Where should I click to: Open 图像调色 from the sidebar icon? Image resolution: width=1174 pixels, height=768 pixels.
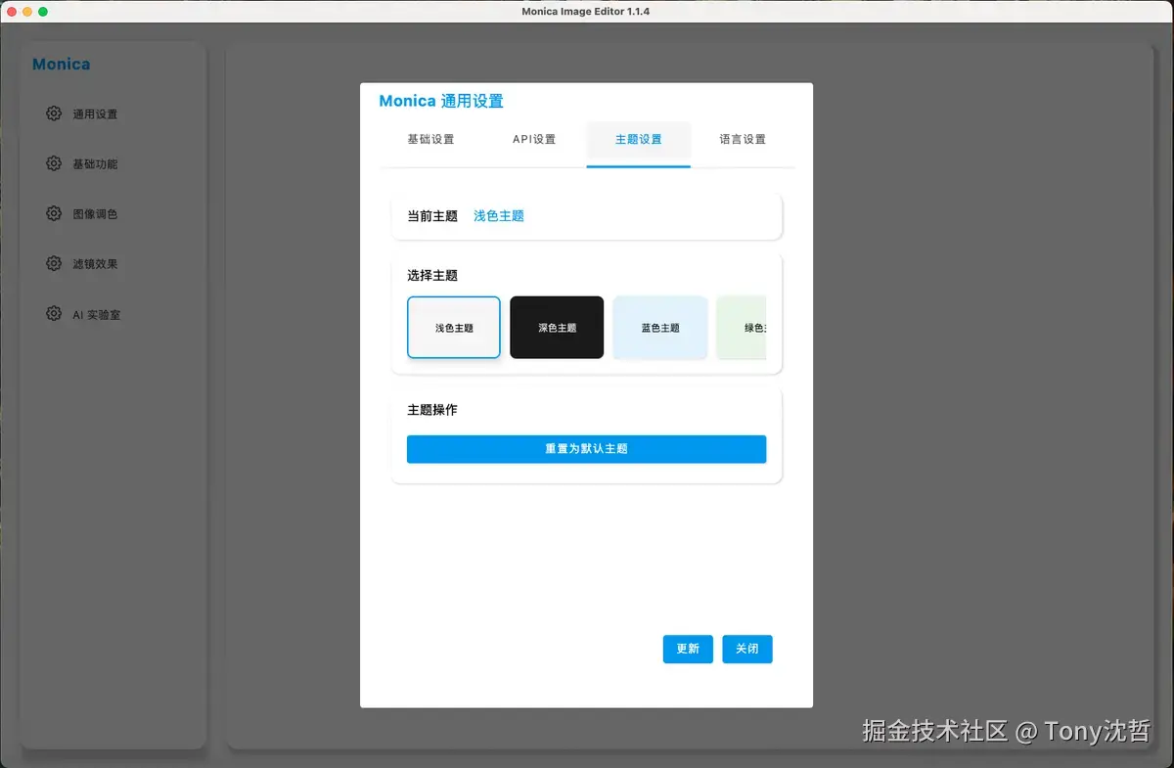click(54, 213)
